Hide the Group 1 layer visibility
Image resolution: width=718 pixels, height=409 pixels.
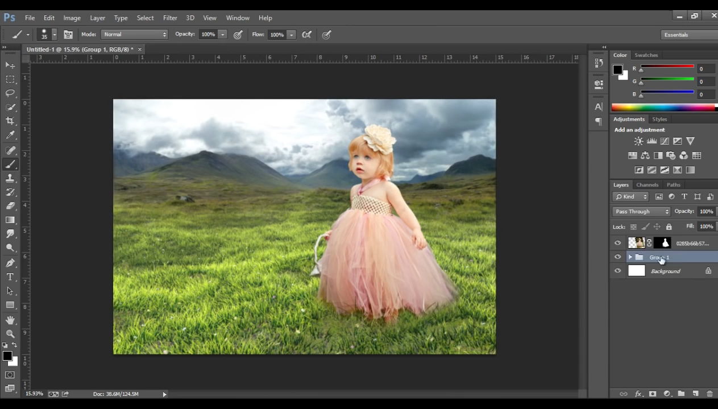[618, 257]
